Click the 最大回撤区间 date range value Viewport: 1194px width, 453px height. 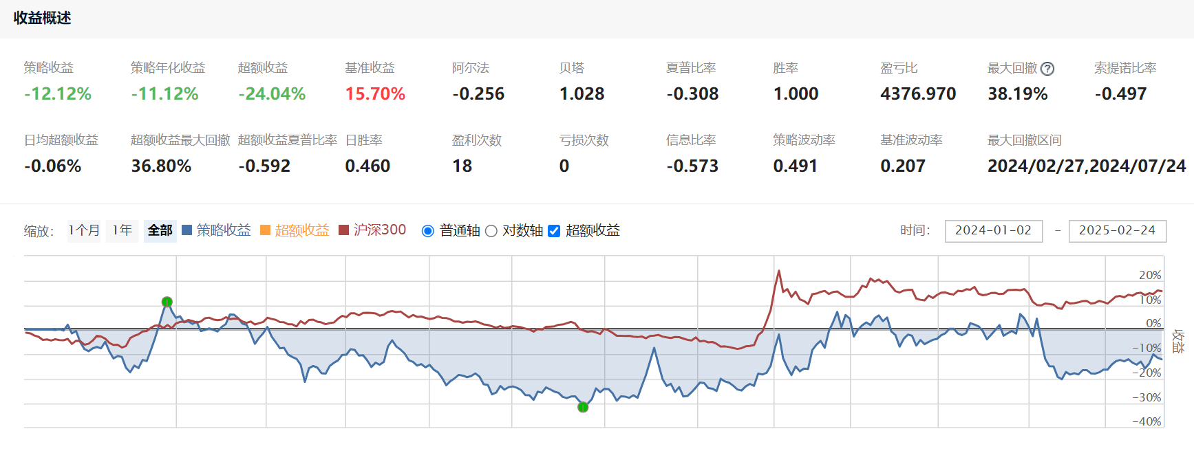(x=1086, y=166)
